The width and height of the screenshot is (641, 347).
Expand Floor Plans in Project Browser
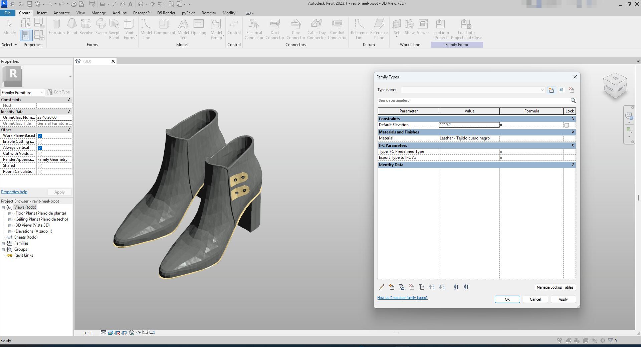[x=10, y=214]
